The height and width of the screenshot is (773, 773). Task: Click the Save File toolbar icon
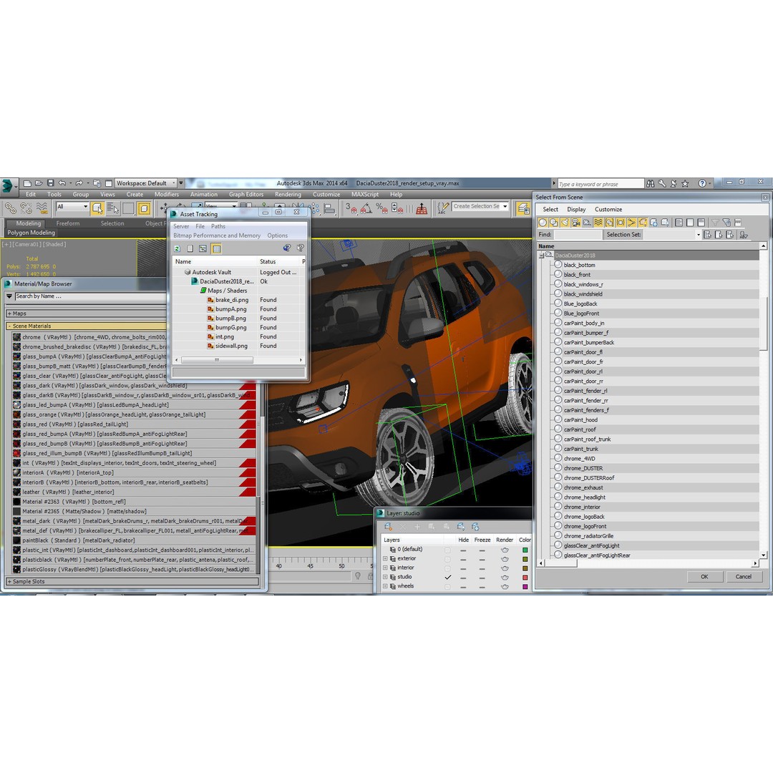50,183
